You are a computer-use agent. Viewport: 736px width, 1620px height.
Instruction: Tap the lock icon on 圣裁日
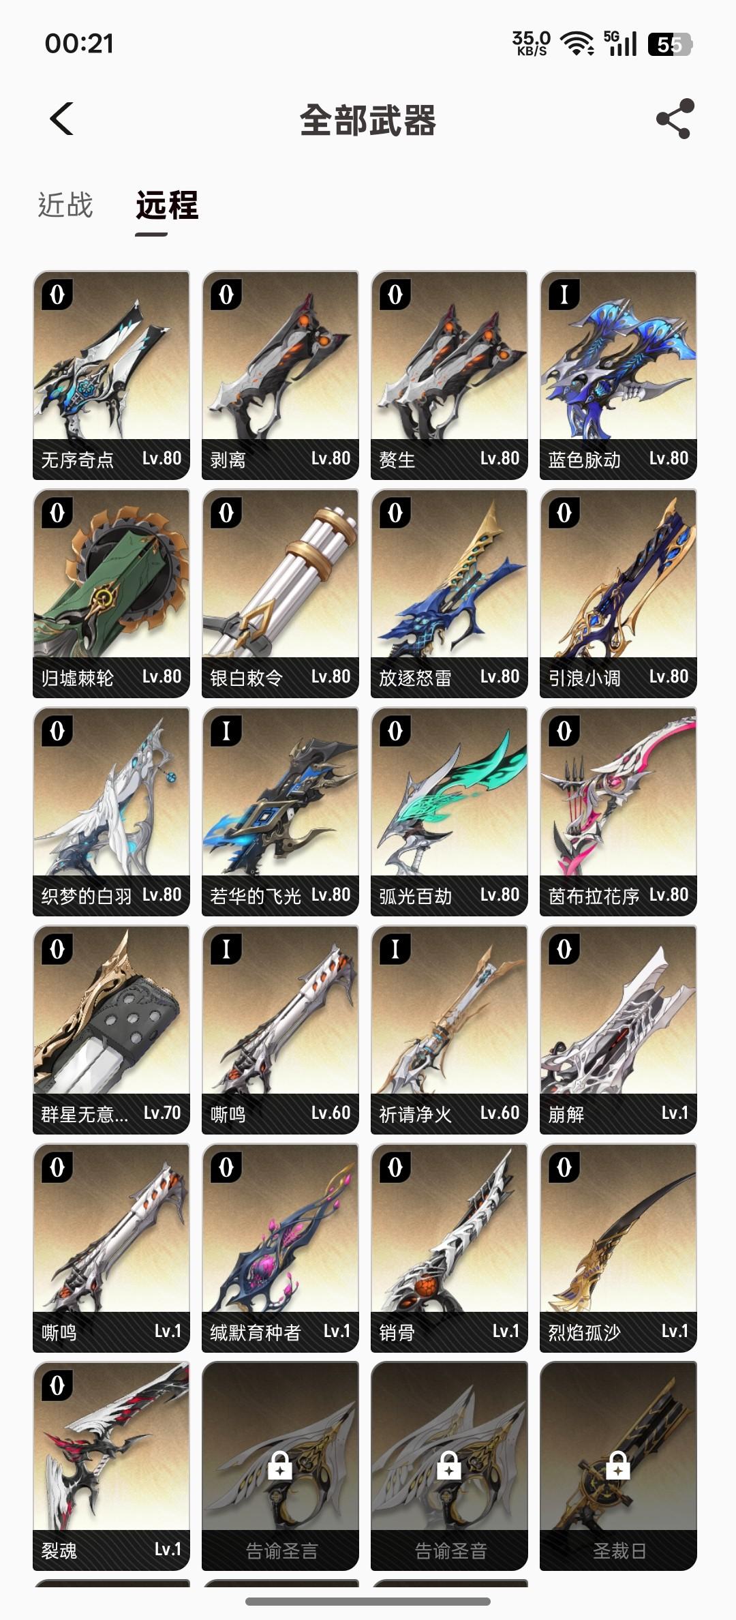(x=618, y=1465)
